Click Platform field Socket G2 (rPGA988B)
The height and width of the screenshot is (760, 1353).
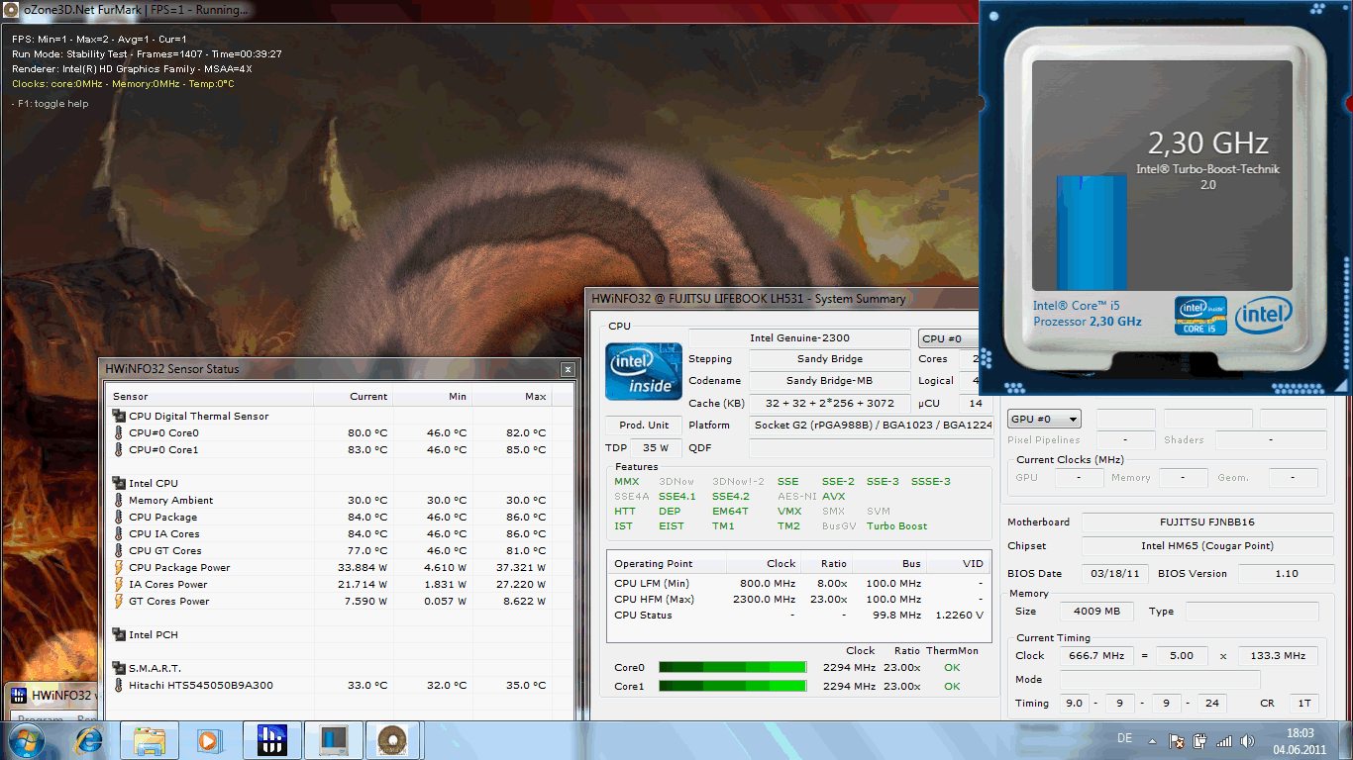pos(873,425)
